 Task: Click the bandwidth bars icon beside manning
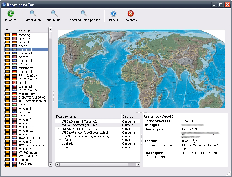[x=8, y=35]
